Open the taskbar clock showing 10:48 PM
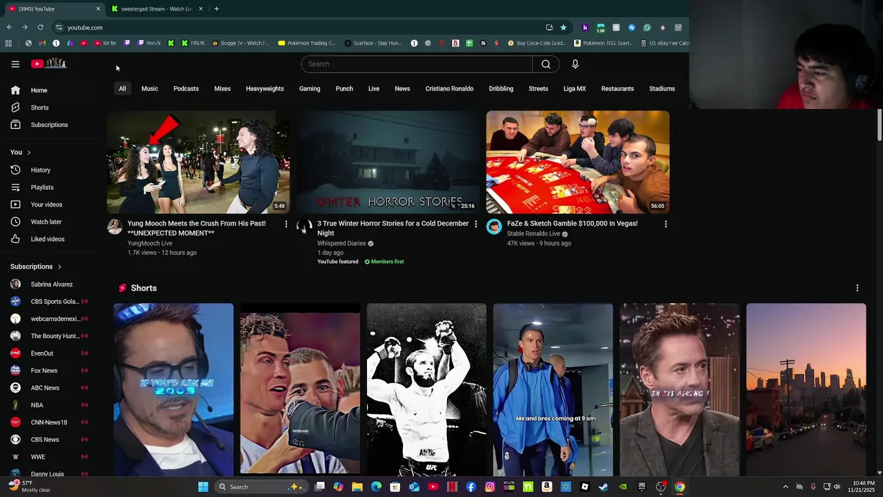This screenshot has width=883, height=497. click(x=864, y=487)
